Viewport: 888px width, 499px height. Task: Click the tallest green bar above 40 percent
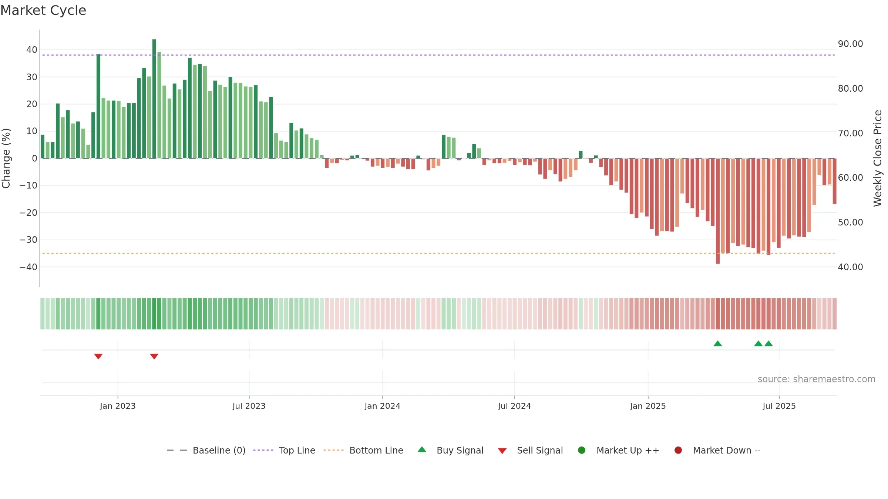coord(154,99)
